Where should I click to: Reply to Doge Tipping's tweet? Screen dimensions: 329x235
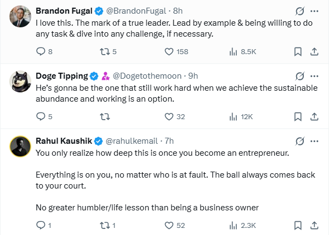pos(40,116)
